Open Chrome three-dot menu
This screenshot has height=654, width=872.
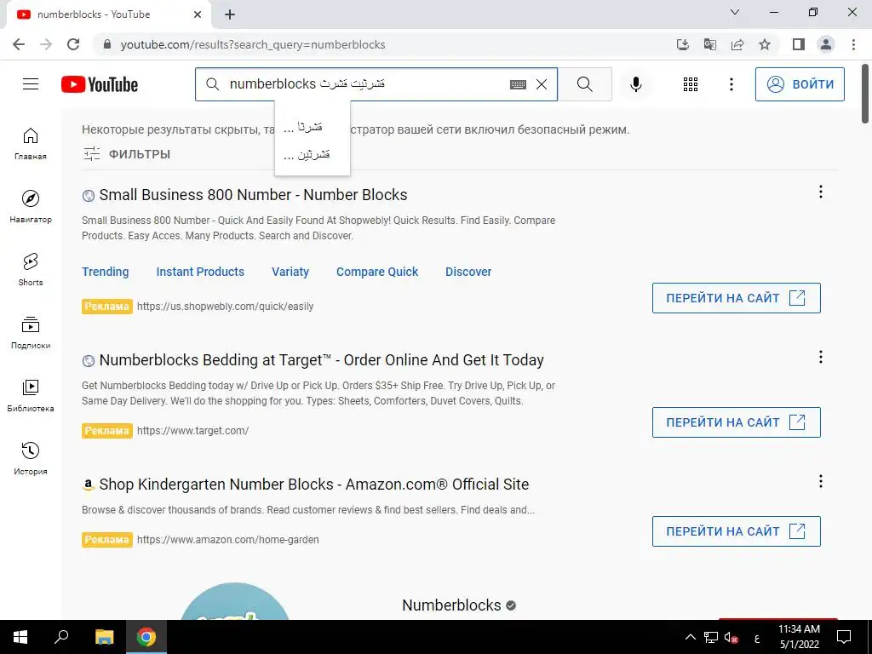click(x=853, y=44)
